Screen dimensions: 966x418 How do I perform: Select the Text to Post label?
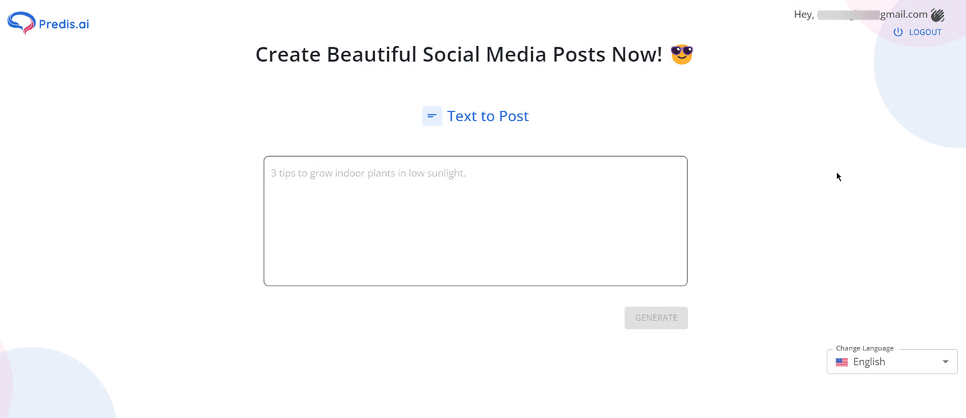(x=488, y=116)
